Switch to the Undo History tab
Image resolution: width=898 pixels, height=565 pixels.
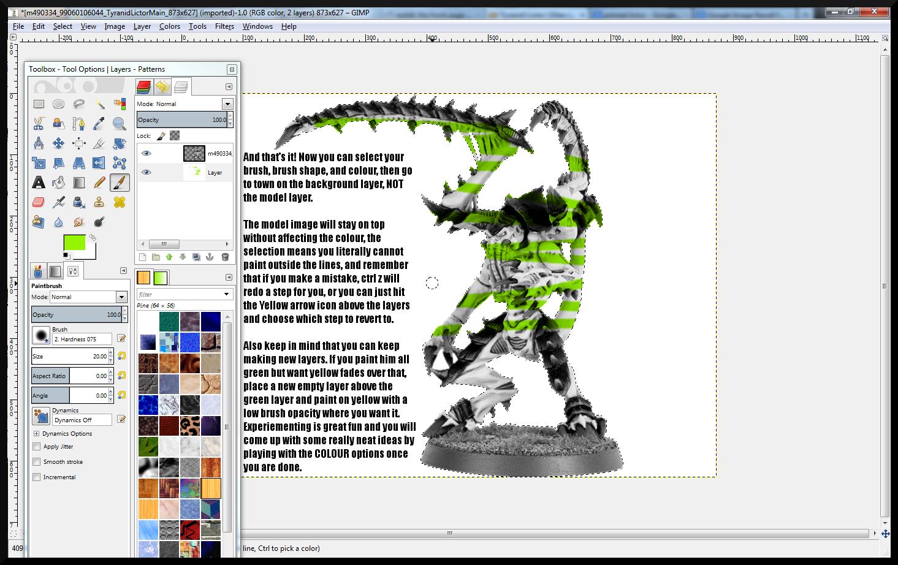(x=162, y=86)
